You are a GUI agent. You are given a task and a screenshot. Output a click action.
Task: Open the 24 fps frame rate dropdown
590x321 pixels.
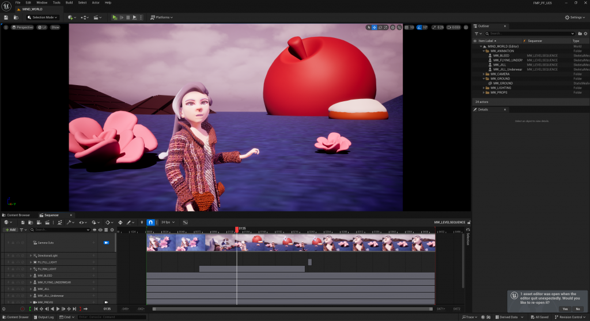click(168, 222)
